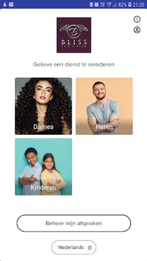The height and width of the screenshot is (261, 147).
Task: Tap the battery icon in status bar
Action: [x=130, y=4]
